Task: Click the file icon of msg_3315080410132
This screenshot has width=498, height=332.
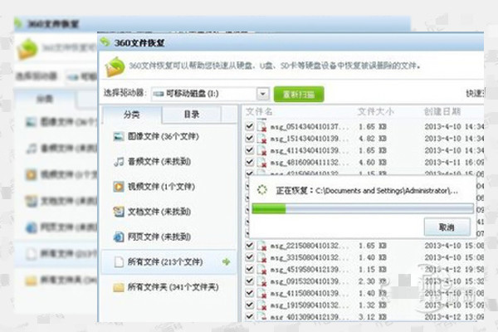Action: coord(261,257)
